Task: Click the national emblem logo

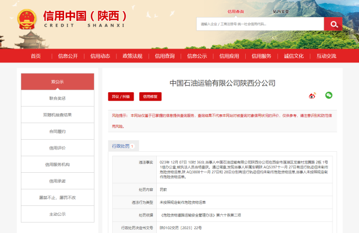Action: pyautogui.click(x=27, y=19)
